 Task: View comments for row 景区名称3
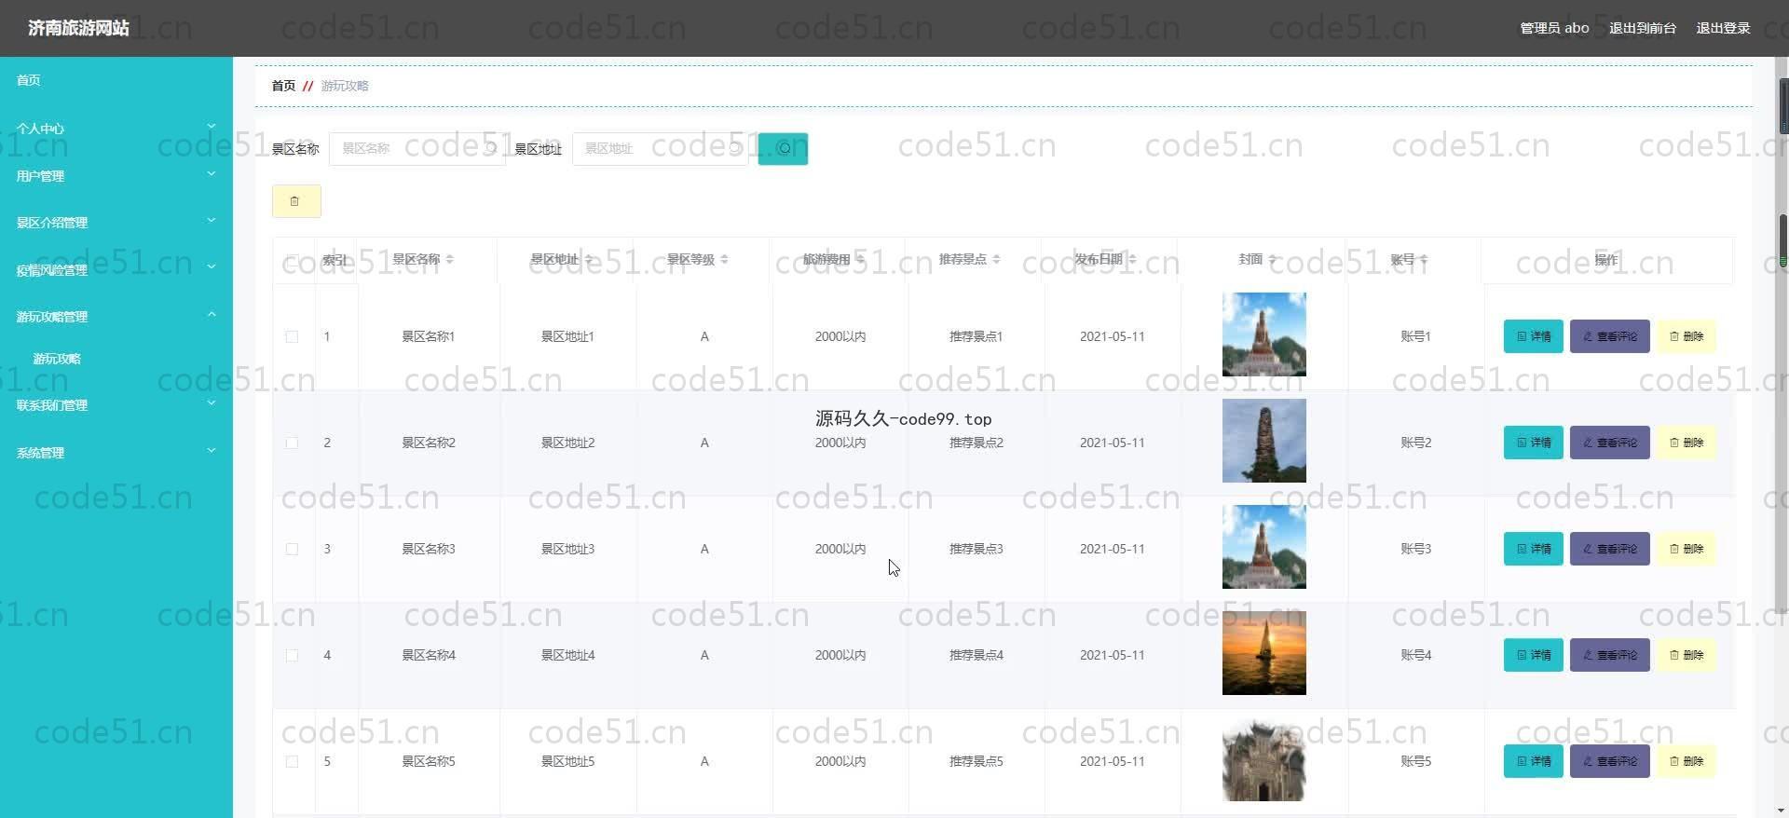pyautogui.click(x=1609, y=549)
